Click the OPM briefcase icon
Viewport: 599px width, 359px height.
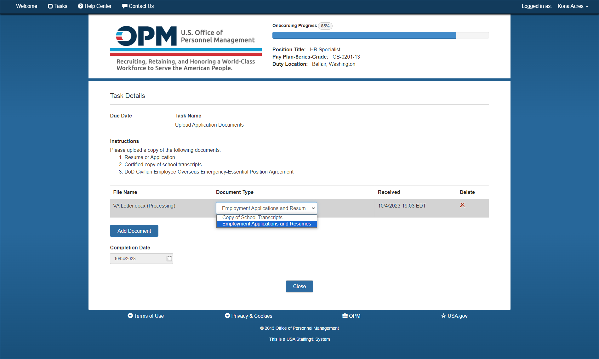click(345, 316)
